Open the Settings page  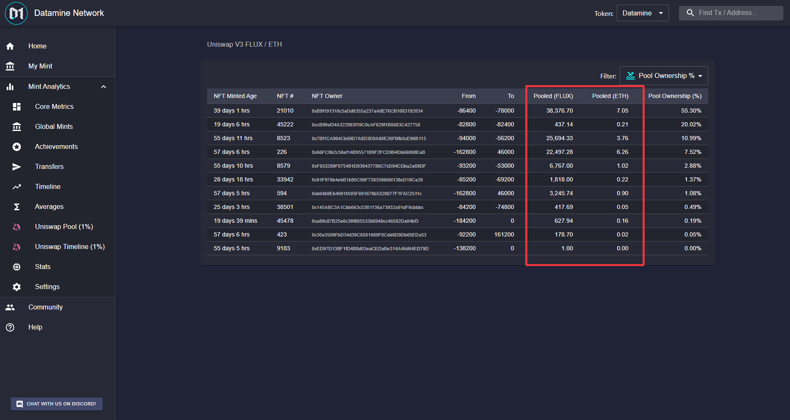point(58,287)
